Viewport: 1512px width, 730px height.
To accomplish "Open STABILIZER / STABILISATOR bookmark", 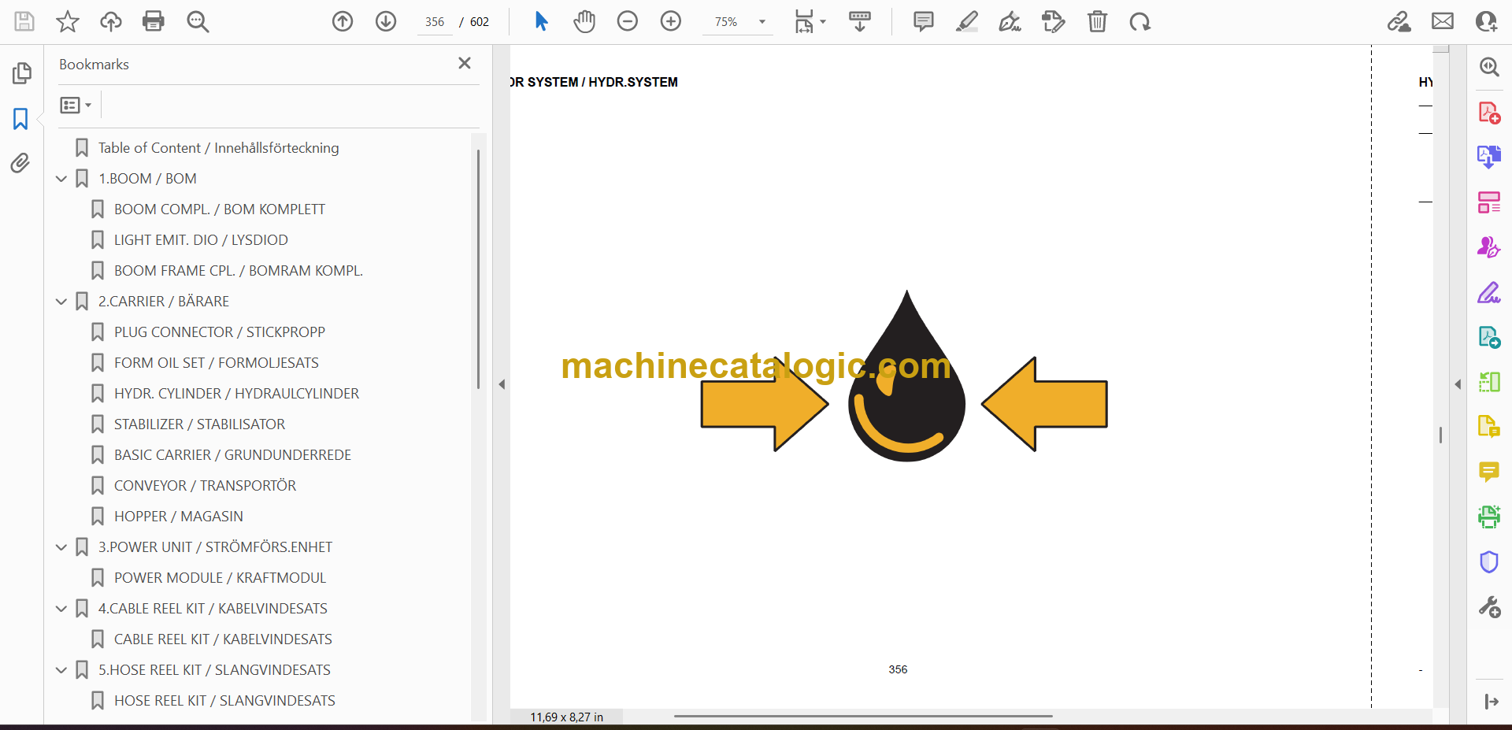I will [199, 424].
